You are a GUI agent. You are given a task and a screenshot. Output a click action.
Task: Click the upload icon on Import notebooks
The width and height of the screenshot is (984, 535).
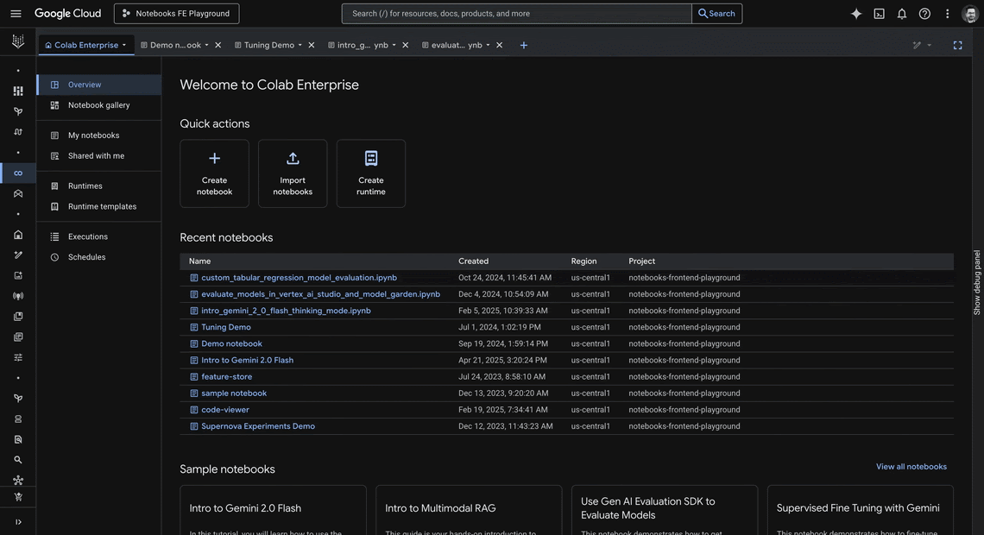[x=293, y=158]
